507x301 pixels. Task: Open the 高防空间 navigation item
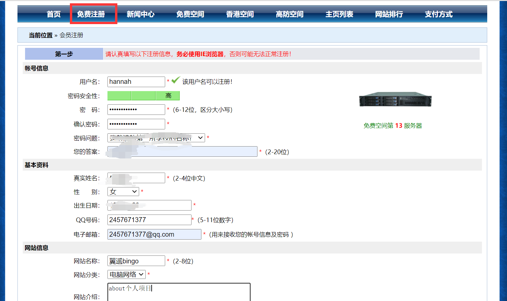coord(290,14)
